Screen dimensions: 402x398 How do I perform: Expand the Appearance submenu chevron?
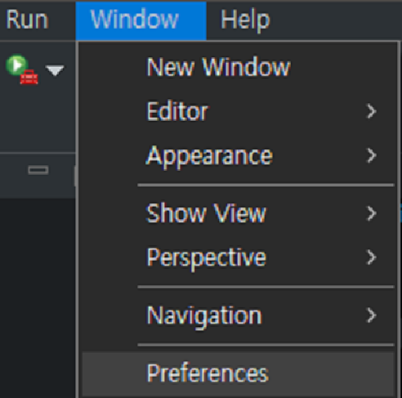point(372,156)
